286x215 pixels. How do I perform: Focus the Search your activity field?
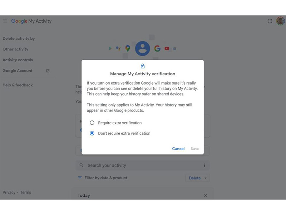point(143,165)
